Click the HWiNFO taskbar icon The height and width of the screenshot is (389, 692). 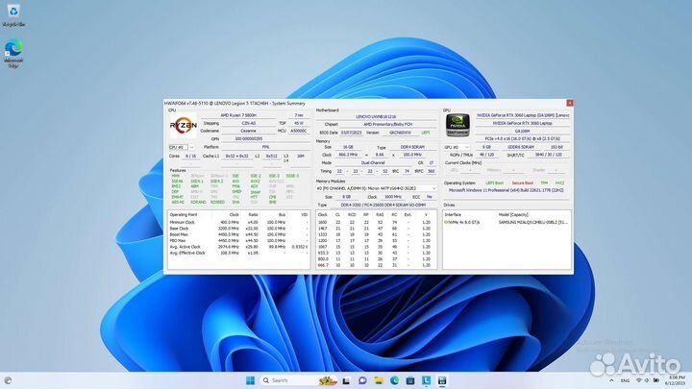(x=442, y=380)
